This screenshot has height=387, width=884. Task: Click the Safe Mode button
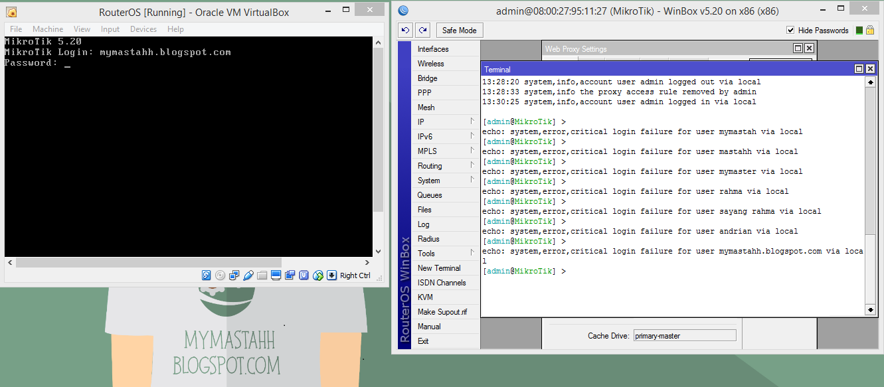click(460, 30)
